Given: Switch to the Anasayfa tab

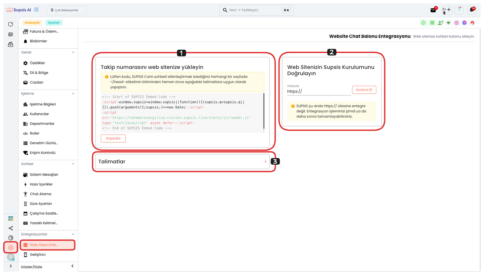Looking at the screenshot, I should (32, 23).
